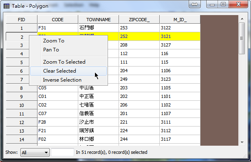This screenshot has width=251, height=162.
Task: Open the Show All dropdown
Action: click(x=35, y=152)
